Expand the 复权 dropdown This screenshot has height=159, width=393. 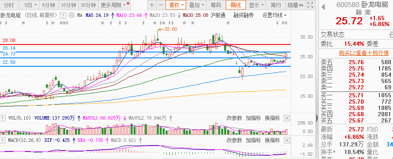176,5
